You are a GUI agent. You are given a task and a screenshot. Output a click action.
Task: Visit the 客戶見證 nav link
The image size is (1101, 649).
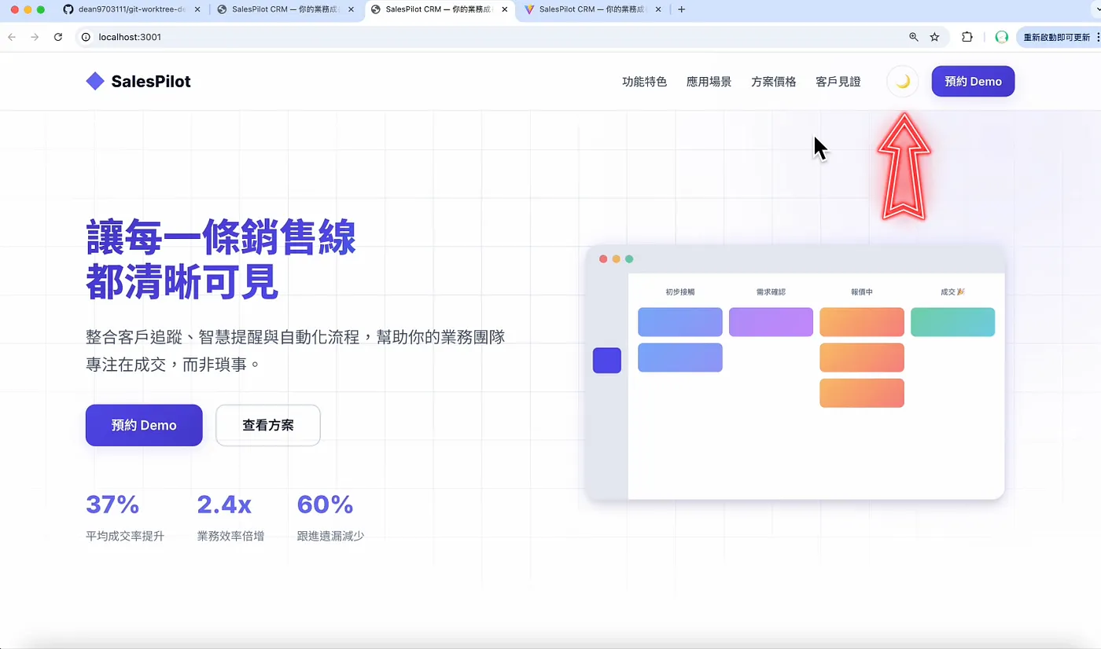coord(838,82)
